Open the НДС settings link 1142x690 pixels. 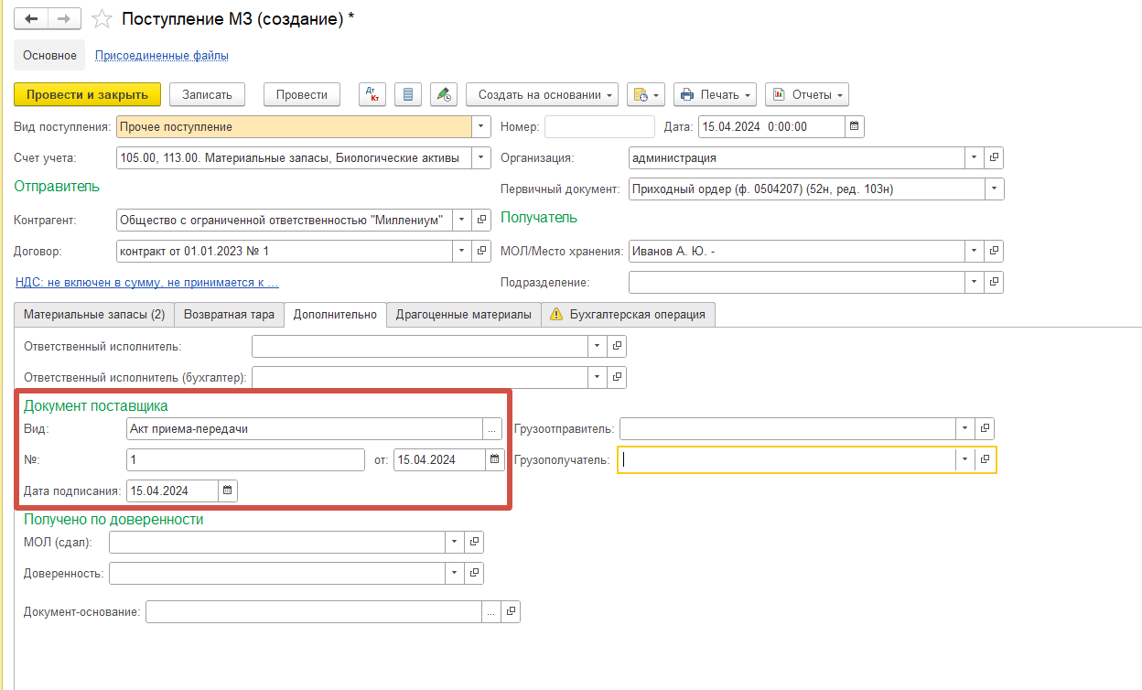(147, 283)
